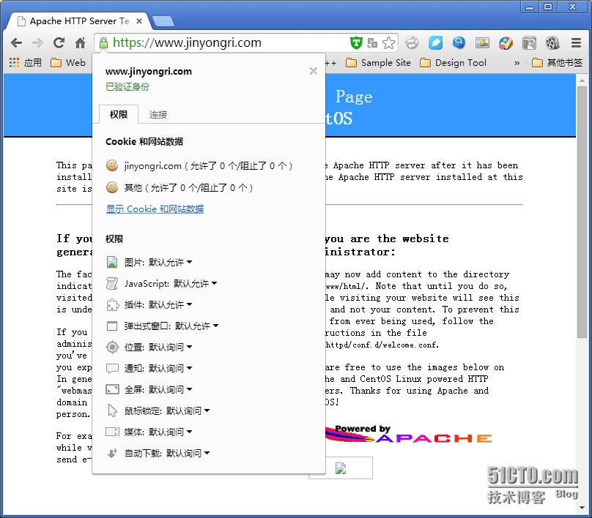
Task: Open the 插件 permission dropdown
Action: (x=170, y=304)
